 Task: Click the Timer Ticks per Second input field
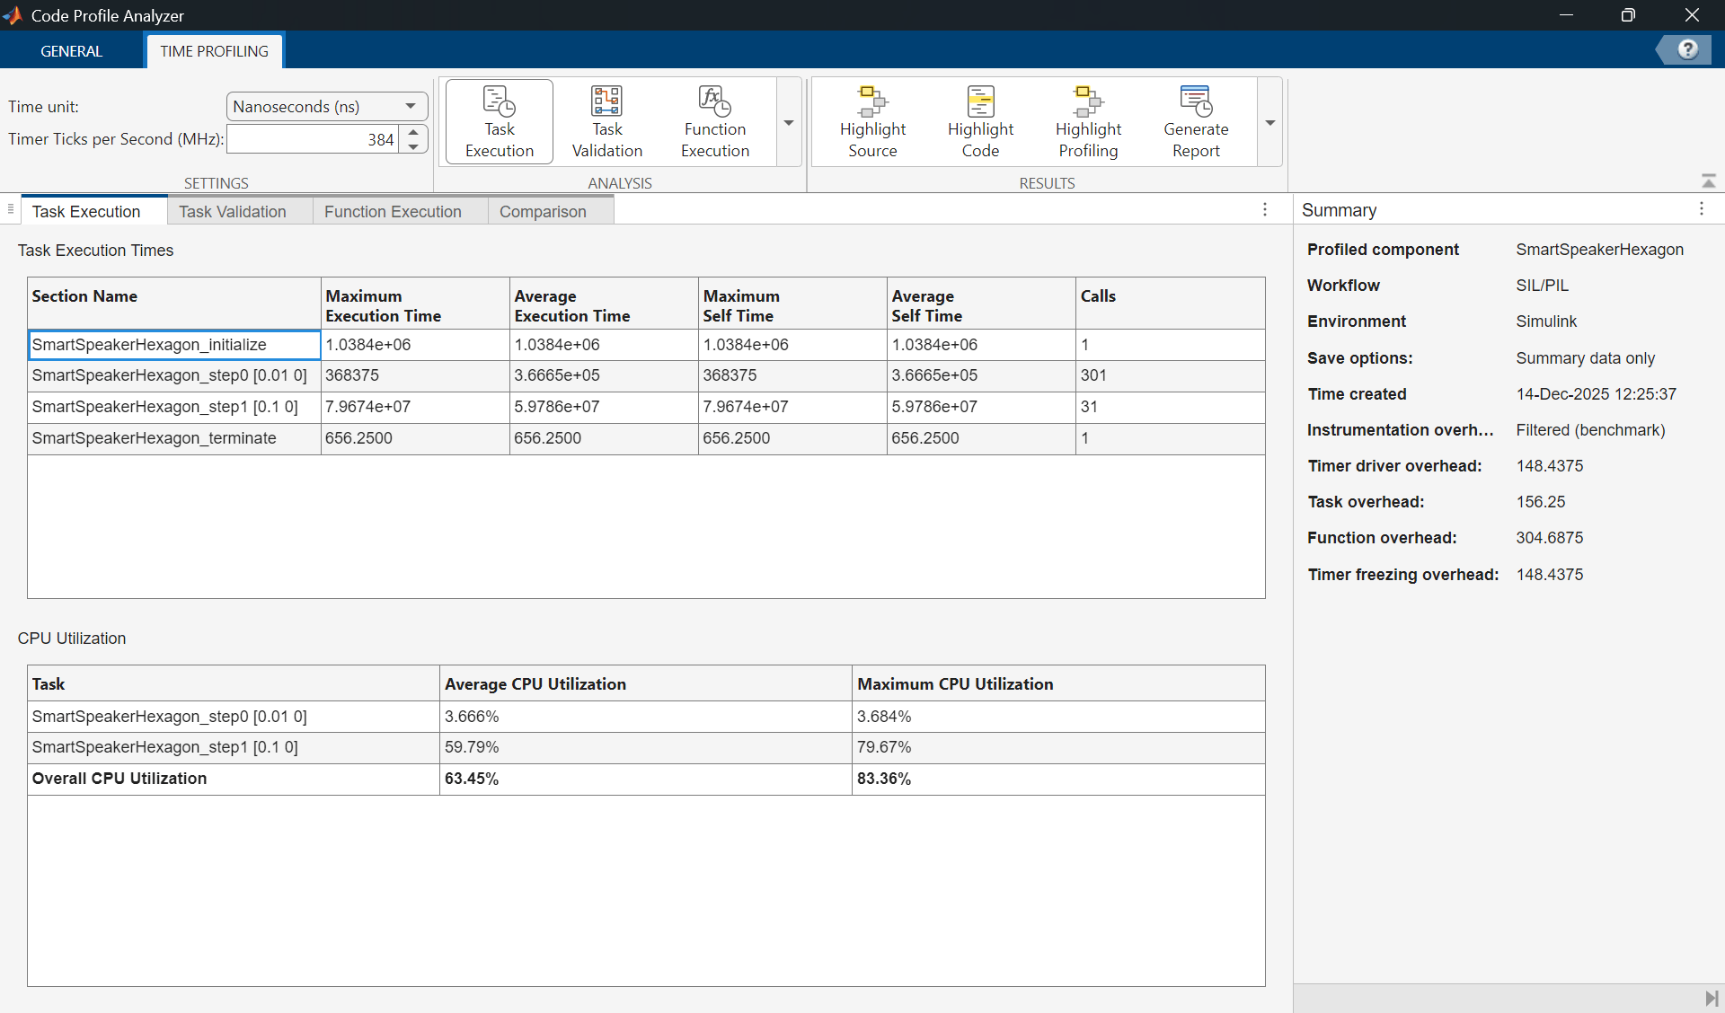[x=314, y=139]
